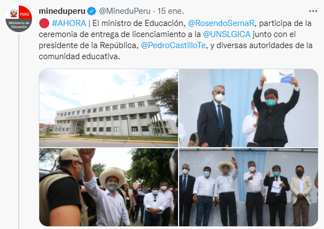The width and height of the screenshot is (324, 229).
Task: Click the raised certificate in the top-right photo
Action: click(x=278, y=76)
